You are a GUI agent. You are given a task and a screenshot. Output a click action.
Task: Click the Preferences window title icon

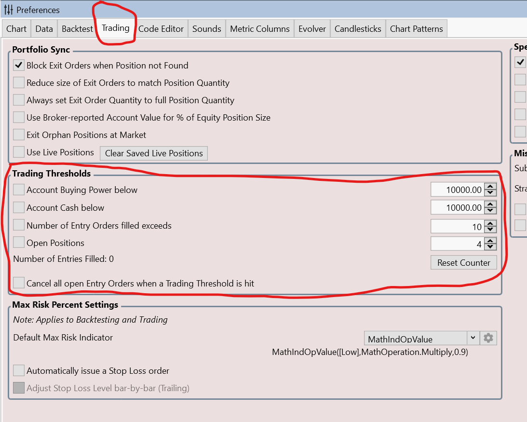tap(8, 10)
